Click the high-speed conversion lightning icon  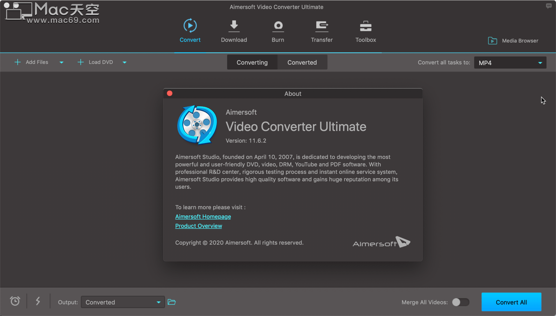click(38, 301)
